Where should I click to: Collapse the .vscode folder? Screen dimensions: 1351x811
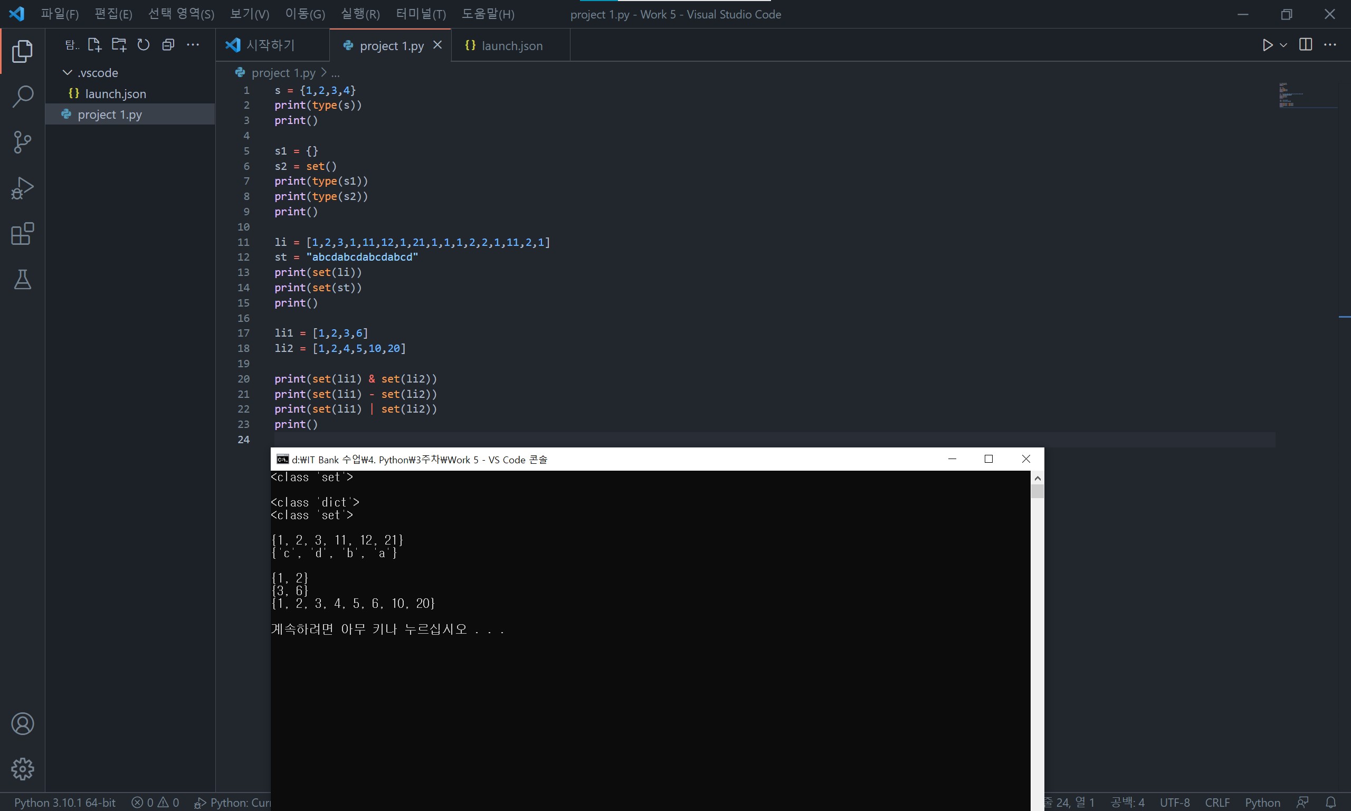(68, 73)
